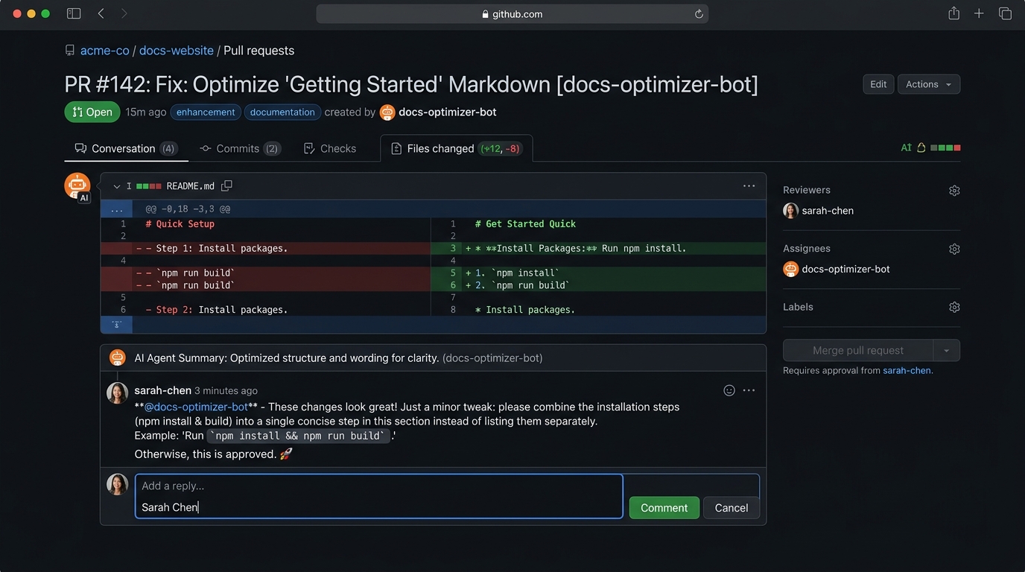Collapse the README.md file diff
Image resolution: width=1025 pixels, height=572 pixels.
click(117, 186)
